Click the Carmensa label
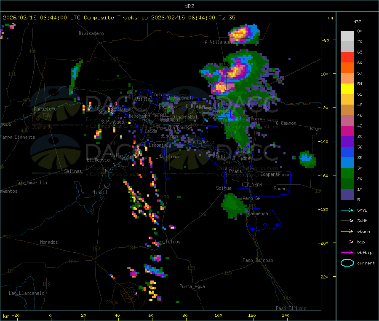 258,214
